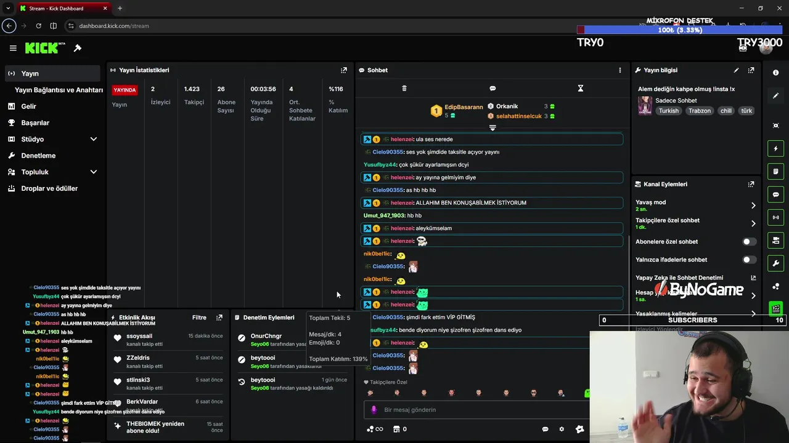Click the chat bubble icon in the chat toolbar
This screenshot has width=789, height=443.
pyautogui.click(x=493, y=89)
